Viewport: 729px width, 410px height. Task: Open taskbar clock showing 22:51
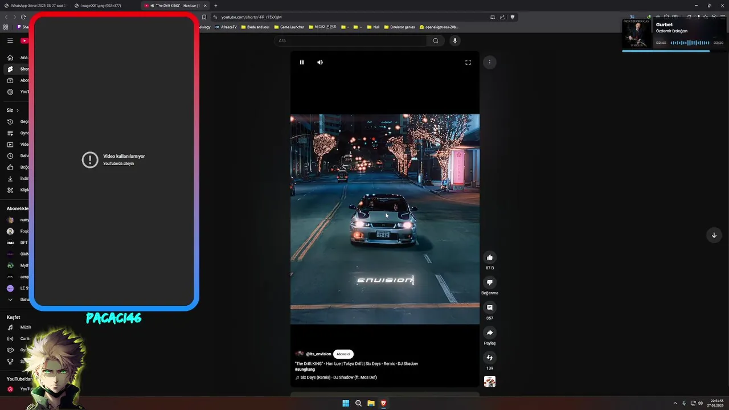pyautogui.click(x=716, y=403)
